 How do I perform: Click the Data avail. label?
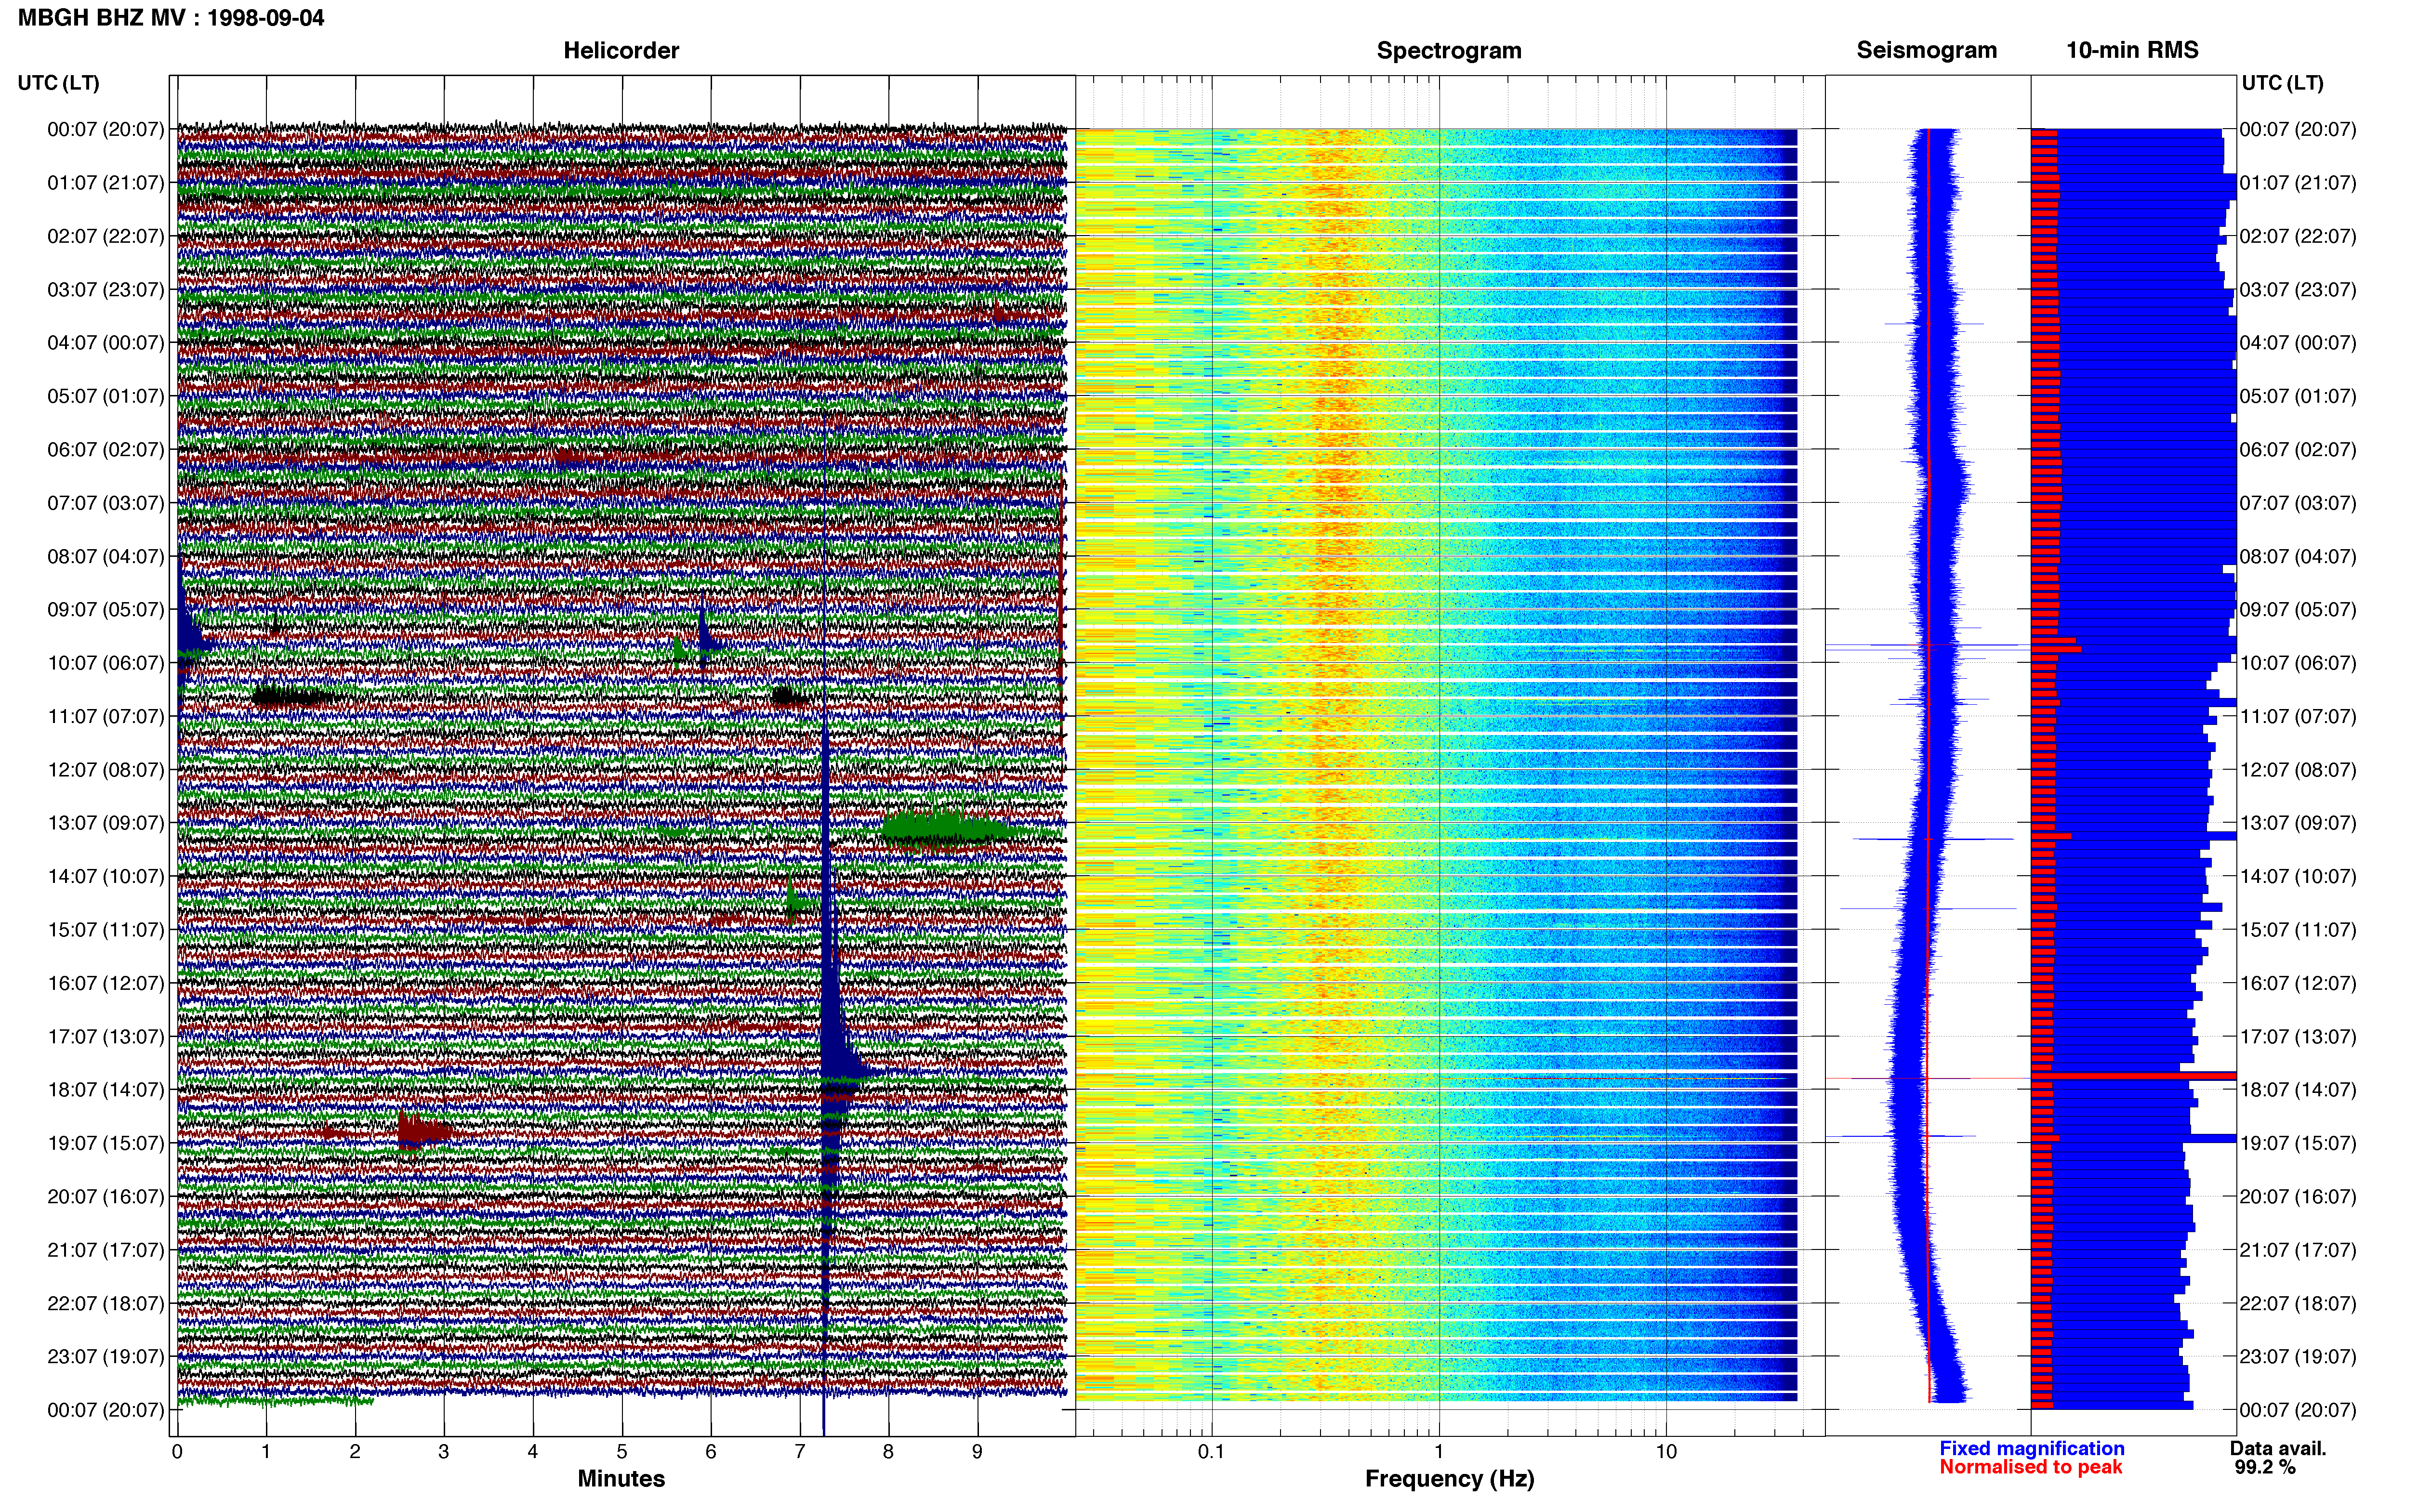click(x=2278, y=1448)
